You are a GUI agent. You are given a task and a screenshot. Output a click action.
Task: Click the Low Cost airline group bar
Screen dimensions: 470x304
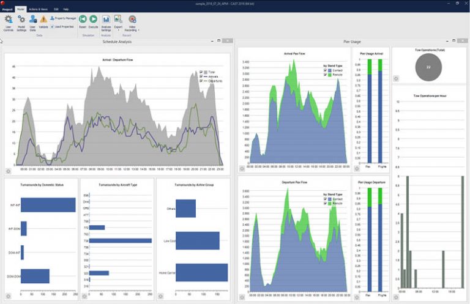click(197, 240)
